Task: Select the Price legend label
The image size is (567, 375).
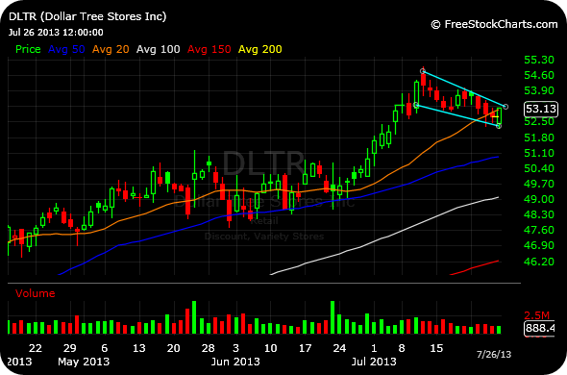Action: tap(28, 49)
